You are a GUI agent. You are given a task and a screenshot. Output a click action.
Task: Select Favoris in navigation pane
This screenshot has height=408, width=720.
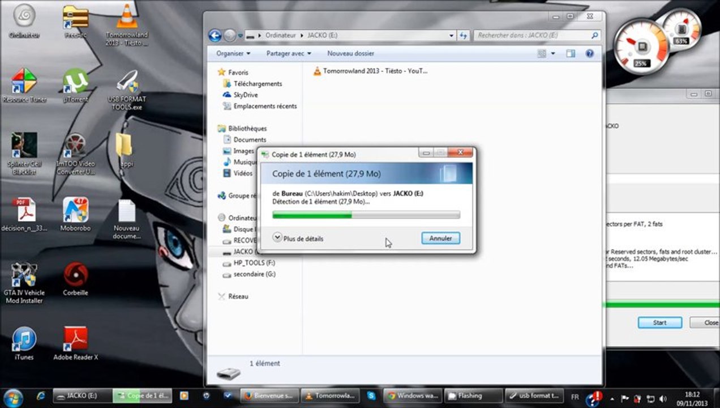(238, 73)
